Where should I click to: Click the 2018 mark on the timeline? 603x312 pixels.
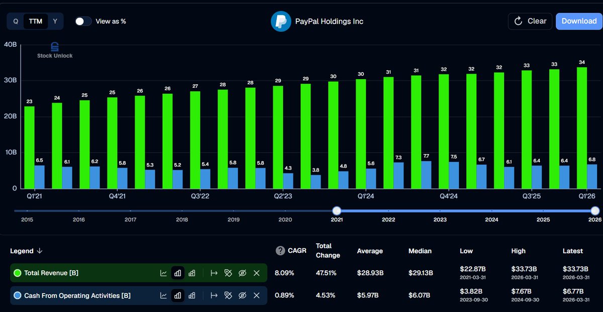(182, 220)
